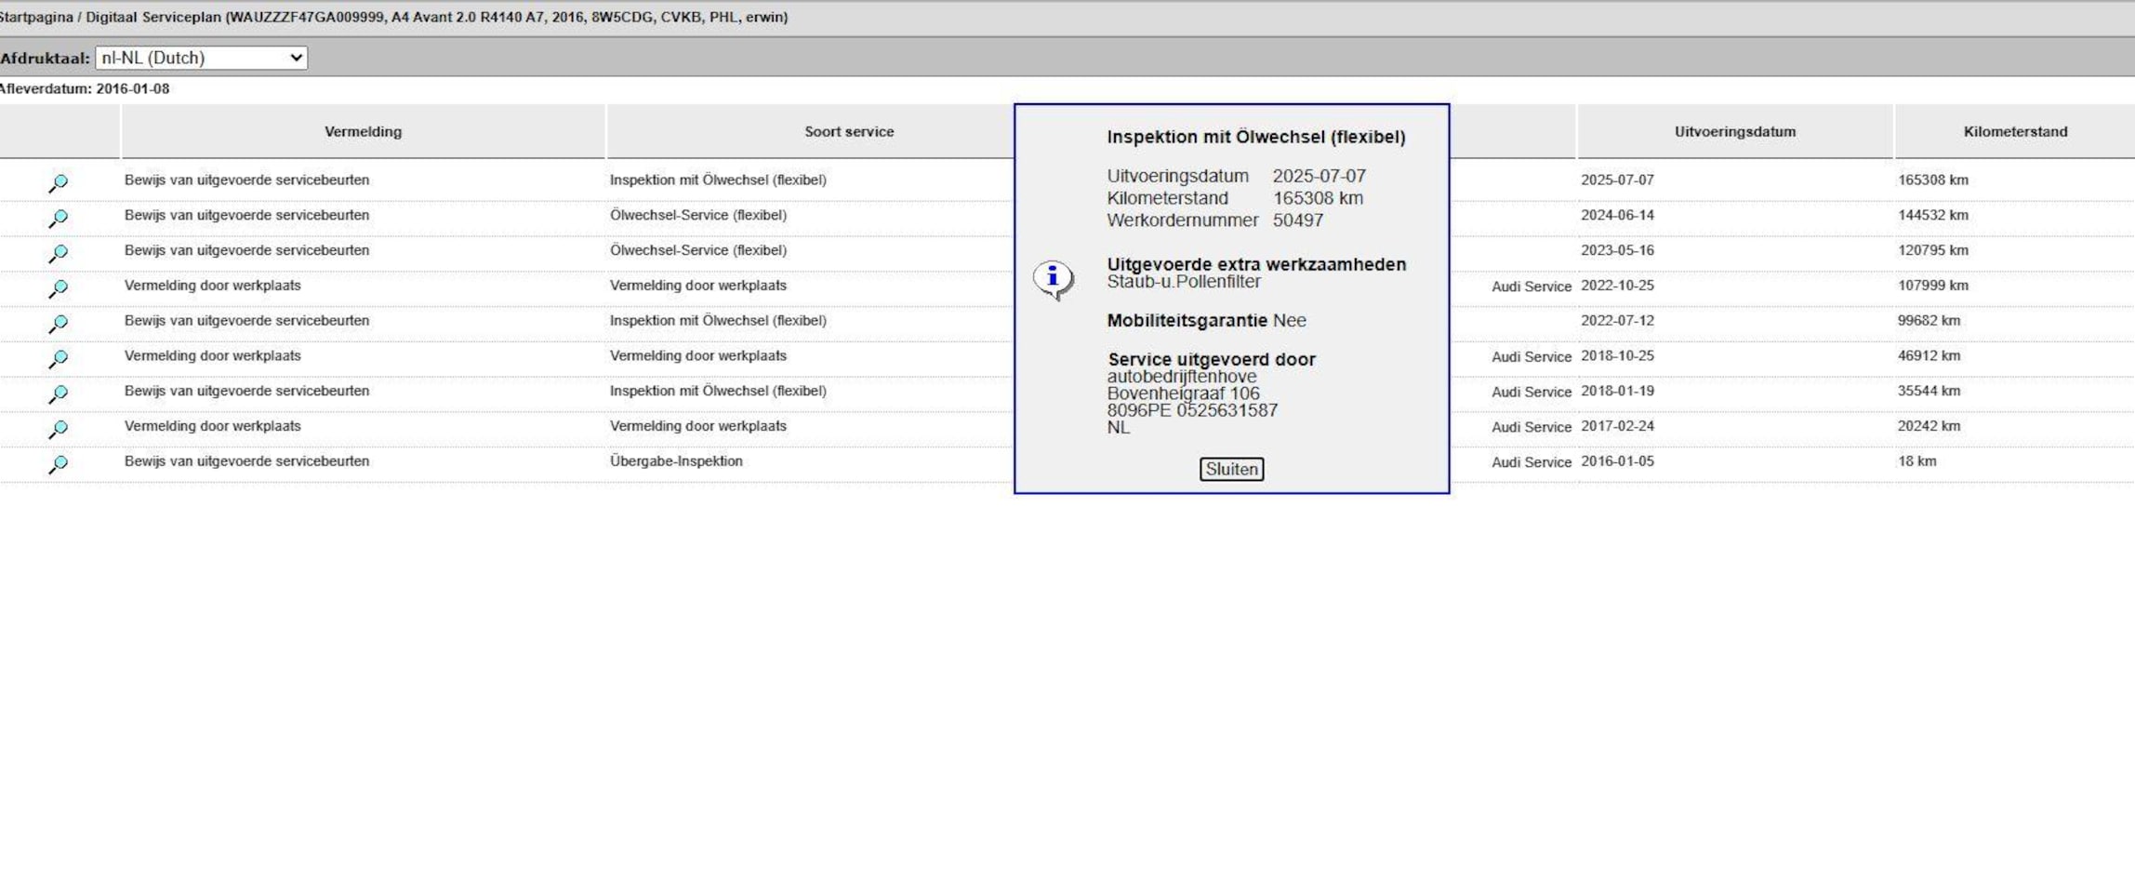Image resolution: width=2135 pixels, height=893 pixels.
Task: Click magnifier icon for the 2018-10-25 row
Action: 58,359
